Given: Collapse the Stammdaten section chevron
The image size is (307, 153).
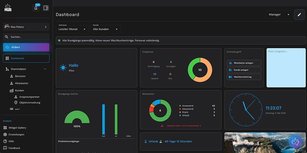Looking at the screenshot, I should pyautogui.click(x=45, y=69).
